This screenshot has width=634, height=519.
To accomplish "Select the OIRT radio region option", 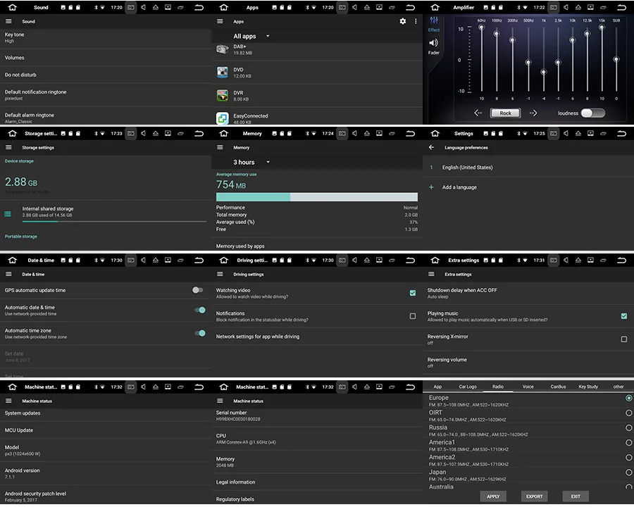I will click(x=629, y=413).
